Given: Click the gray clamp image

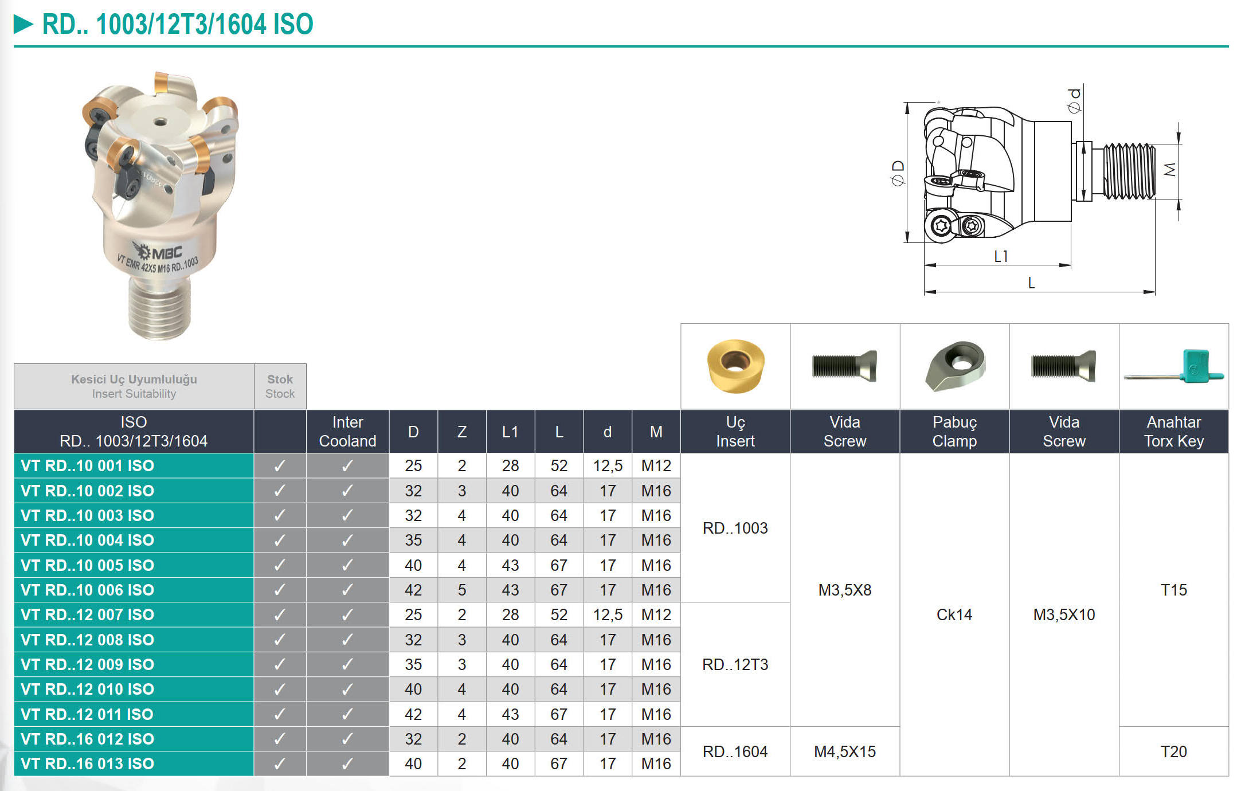Looking at the screenshot, I should pyautogui.click(x=955, y=366).
